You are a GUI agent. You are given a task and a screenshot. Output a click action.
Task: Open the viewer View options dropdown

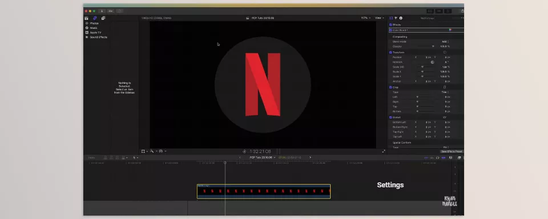pos(379,18)
